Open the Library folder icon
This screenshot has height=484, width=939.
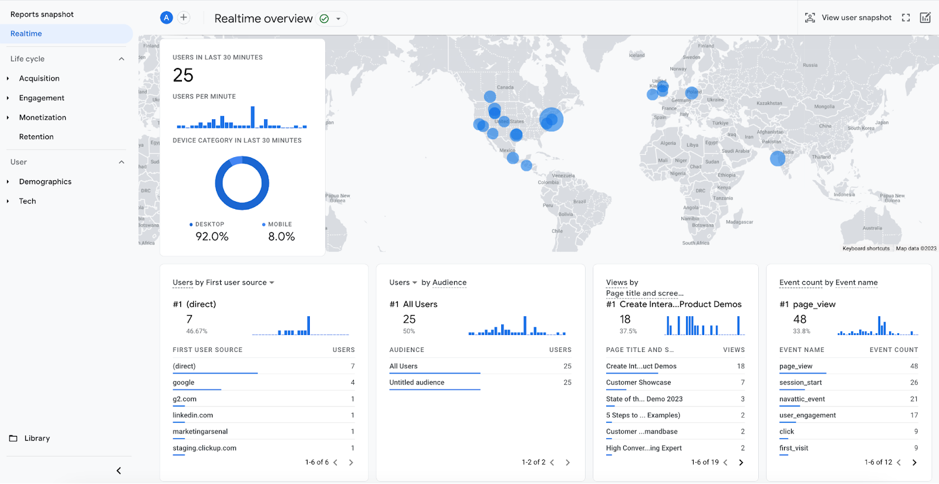pyautogui.click(x=13, y=438)
